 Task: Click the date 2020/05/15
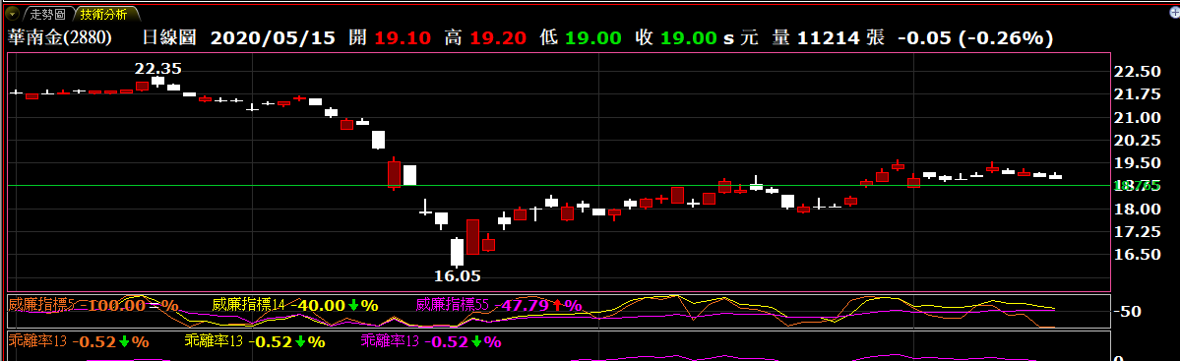click(273, 37)
